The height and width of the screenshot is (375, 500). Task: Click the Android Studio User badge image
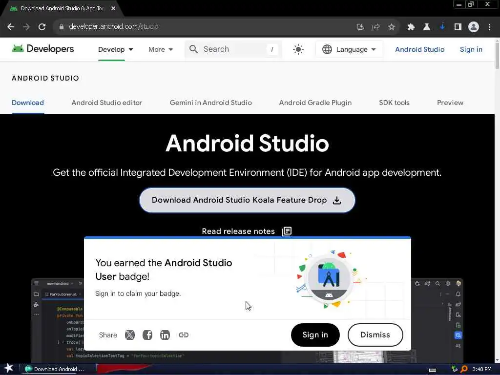tap(329, 278)
